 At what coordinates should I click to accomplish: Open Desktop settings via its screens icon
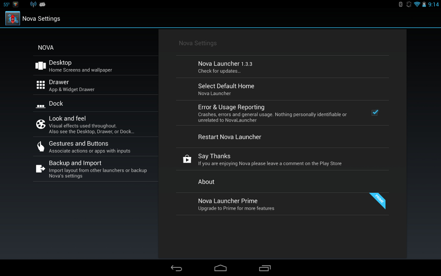coord(40,66)
